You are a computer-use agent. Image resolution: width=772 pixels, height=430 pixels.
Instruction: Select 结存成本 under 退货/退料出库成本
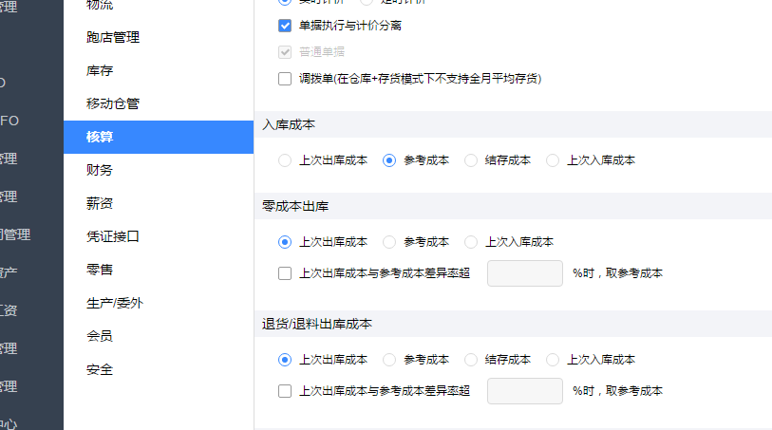[471, 360]
